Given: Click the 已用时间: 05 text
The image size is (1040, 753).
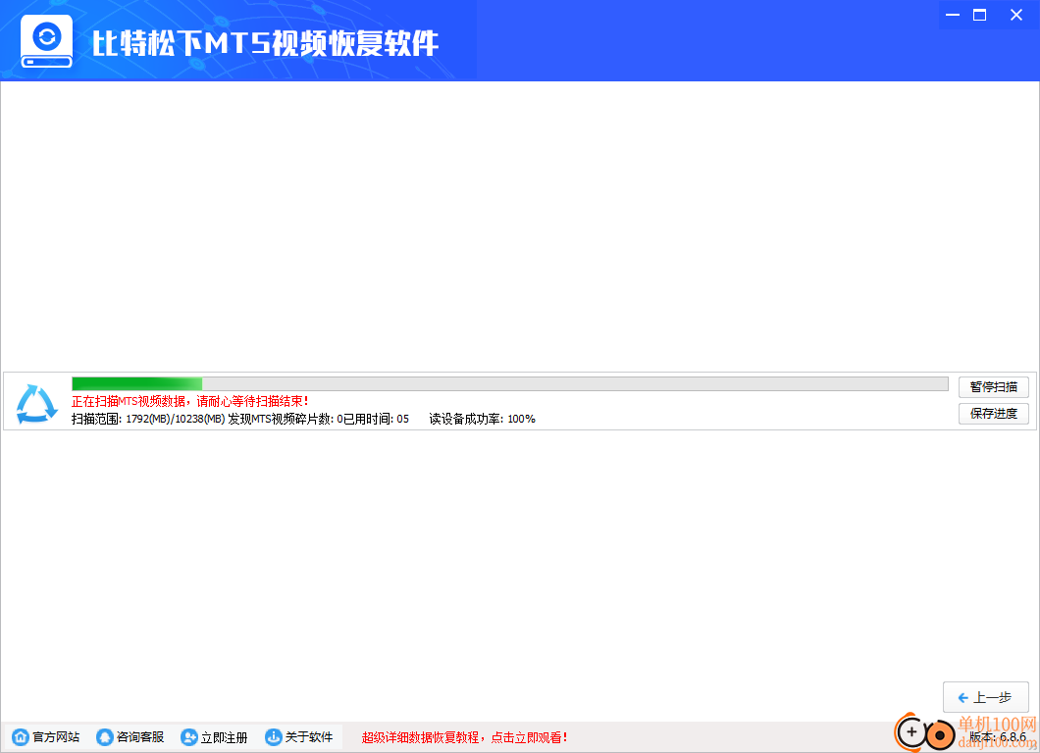Looking at the screenshot, I should tap(376, 419).
